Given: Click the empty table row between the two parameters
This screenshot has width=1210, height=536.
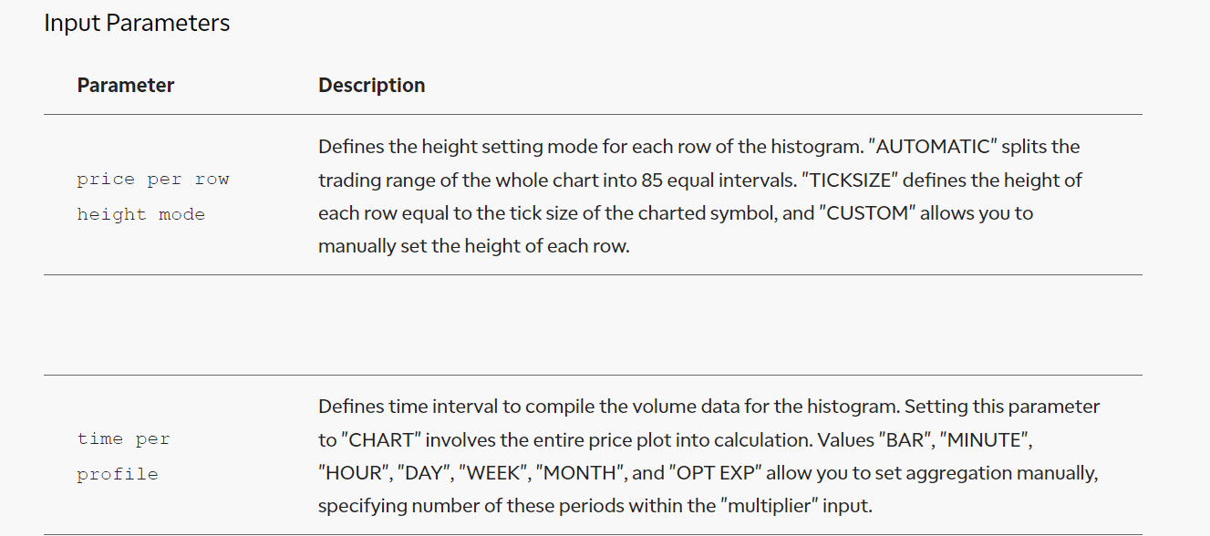Looking at the screenshot, I should [x=593, y=325].
